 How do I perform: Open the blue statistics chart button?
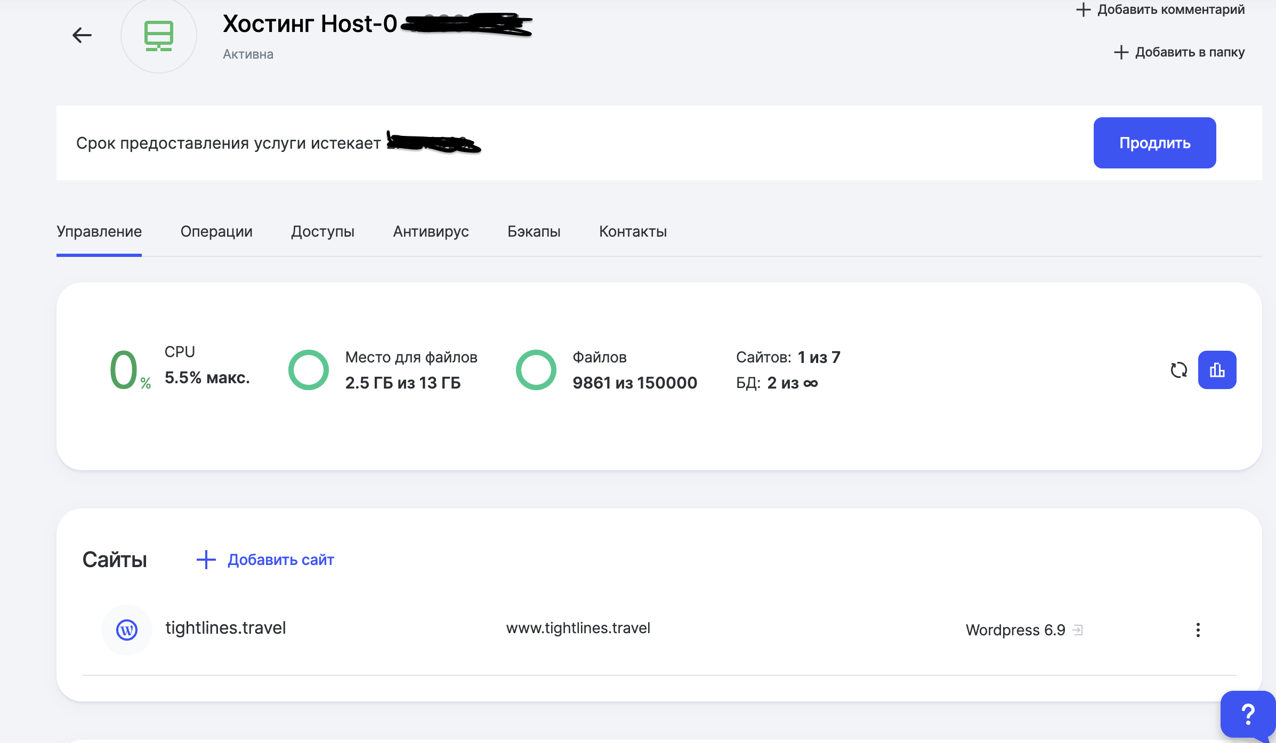tap(1217, 370)
